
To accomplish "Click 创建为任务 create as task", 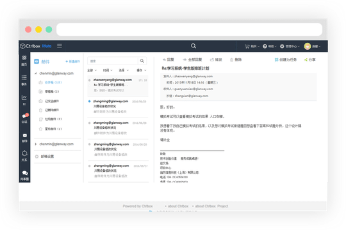I will pyautogui.click(x=286, y=59).
